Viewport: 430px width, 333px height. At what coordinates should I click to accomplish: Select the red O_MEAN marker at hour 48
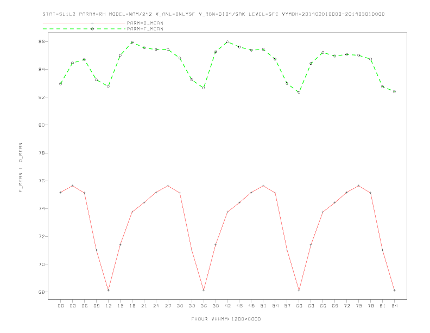pyautogui.click(x=251, y=192)
